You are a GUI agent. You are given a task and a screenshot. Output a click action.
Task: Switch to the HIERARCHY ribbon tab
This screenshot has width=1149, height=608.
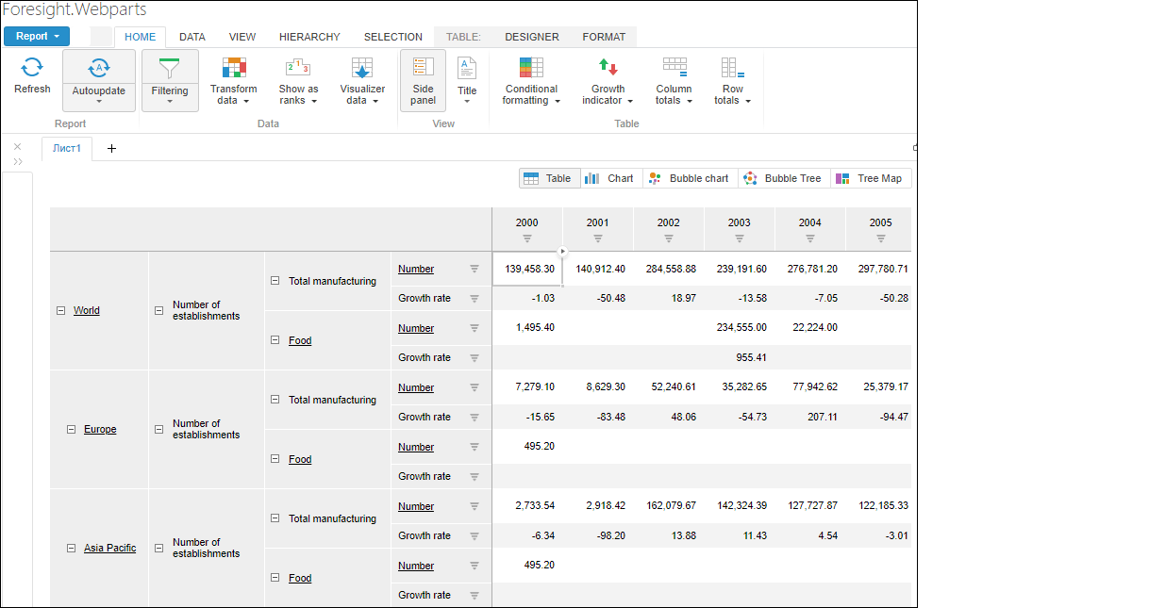(x=309, y=37)
